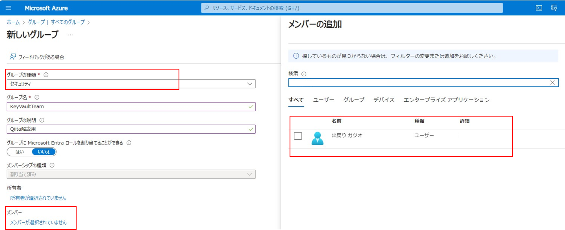Focus the member 検索 input box
This screenshot has height=230, width=565.
tap(423, 82)
